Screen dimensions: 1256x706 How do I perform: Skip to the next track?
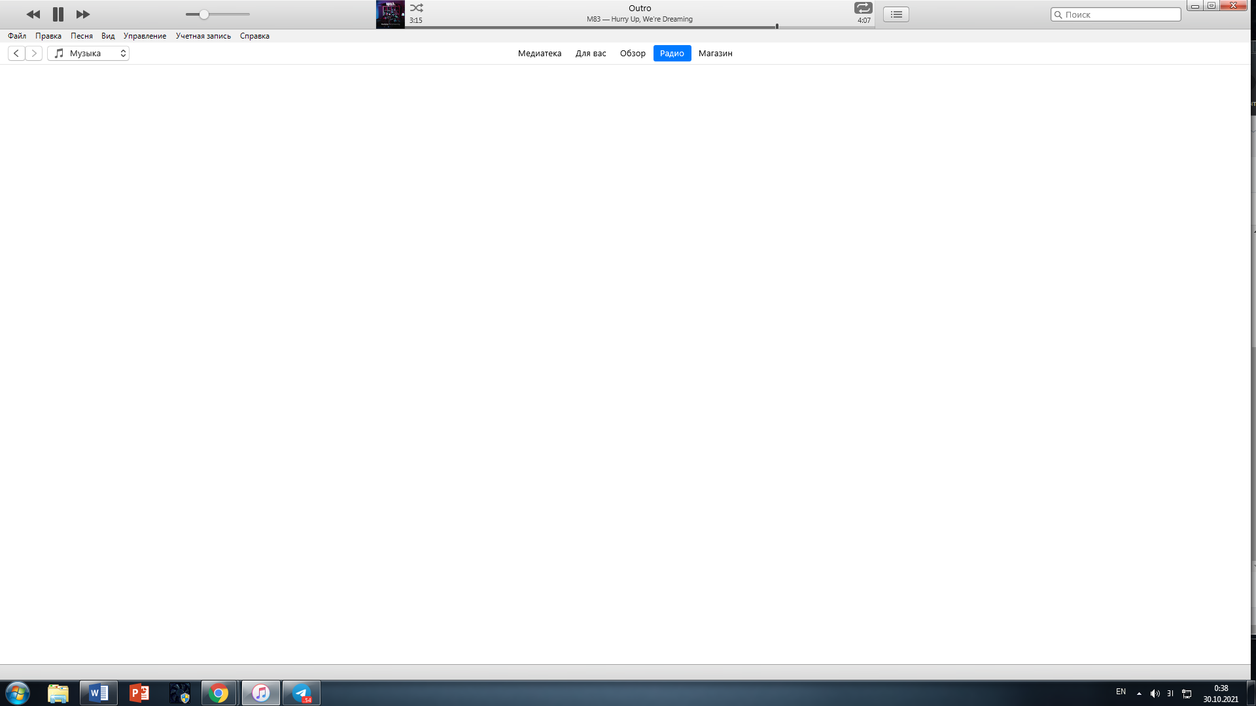coord(83,14)
